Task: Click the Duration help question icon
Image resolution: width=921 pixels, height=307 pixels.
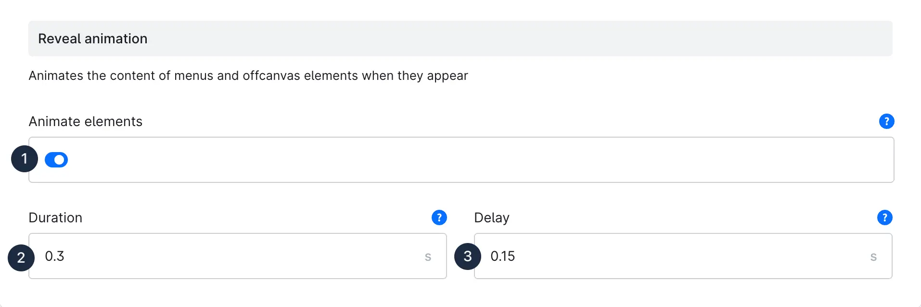Action: pos(439,217)
